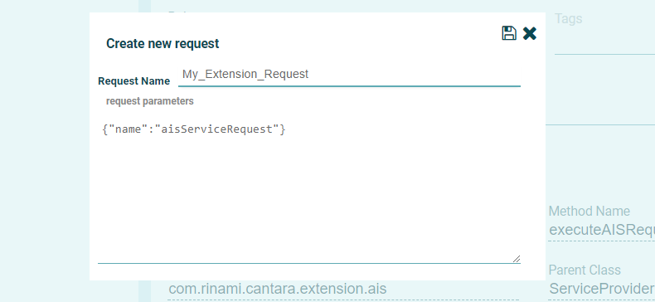
Task: Click the Parent Class label
Action: pyautogui.click(x=585, y=270)
